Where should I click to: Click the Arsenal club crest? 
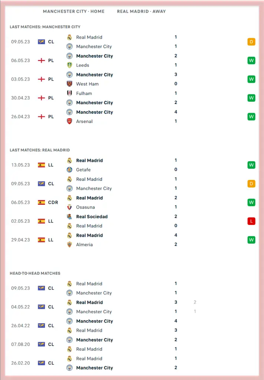tap(69, 121)
